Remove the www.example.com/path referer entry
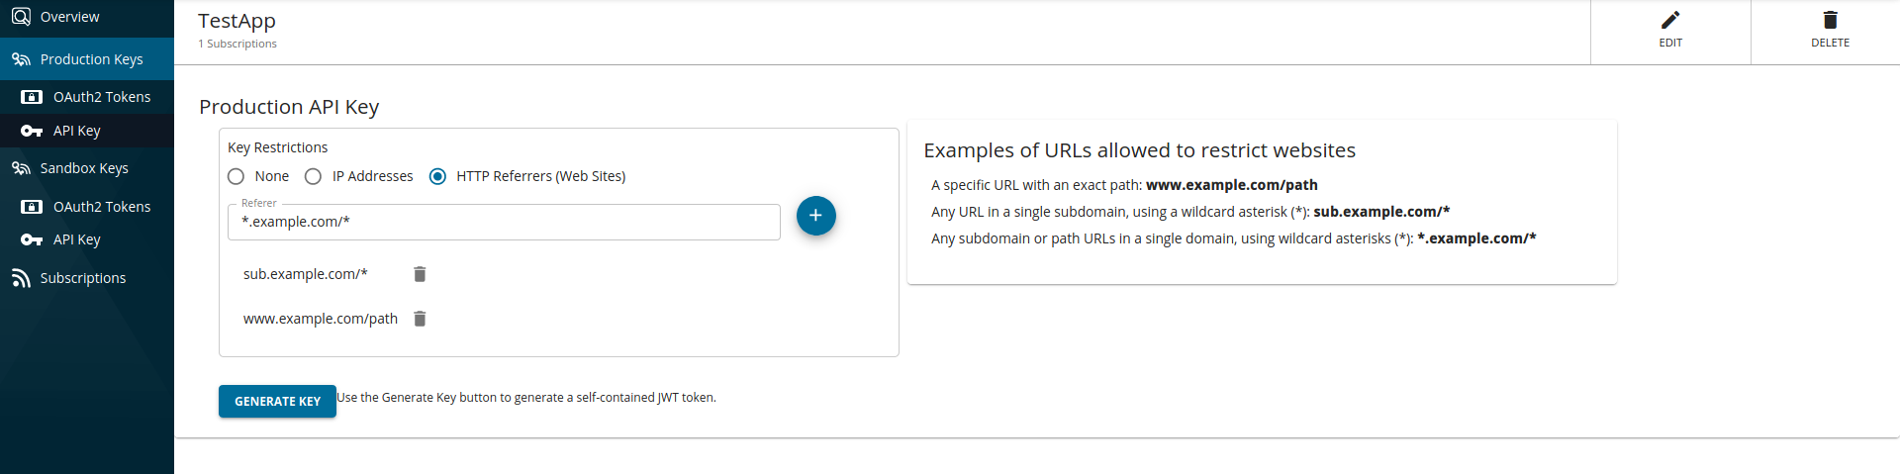Viewport: 1900px width, 474px height. [420, 319]
